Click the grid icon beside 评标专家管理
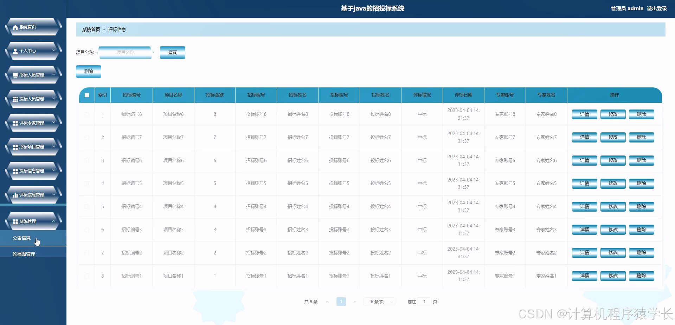This screenshot has width=675, height=325. (15, 123)
